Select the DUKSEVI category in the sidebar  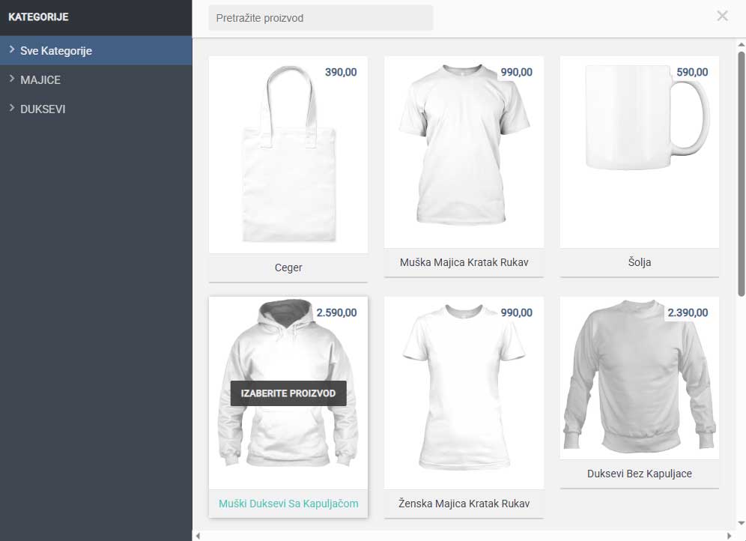[x=43, y=109]
